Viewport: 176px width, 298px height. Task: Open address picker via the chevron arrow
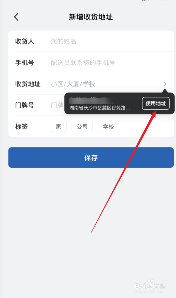click(165, 84)
